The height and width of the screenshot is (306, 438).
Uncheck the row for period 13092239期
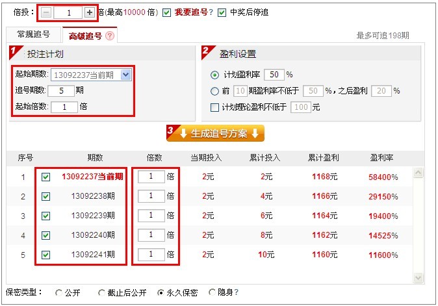point(45,216)
